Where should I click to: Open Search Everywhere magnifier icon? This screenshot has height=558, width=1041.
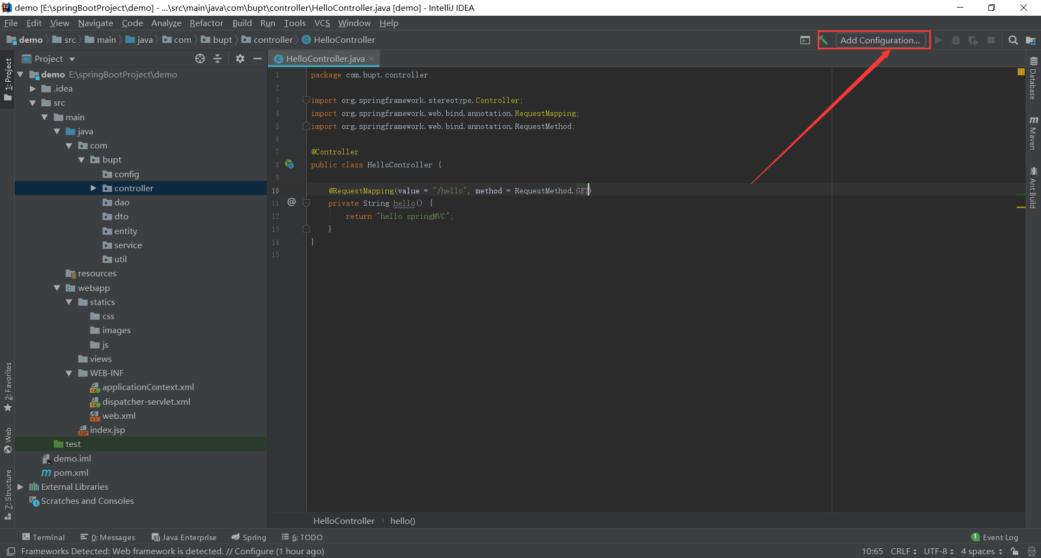point(1013,40)
